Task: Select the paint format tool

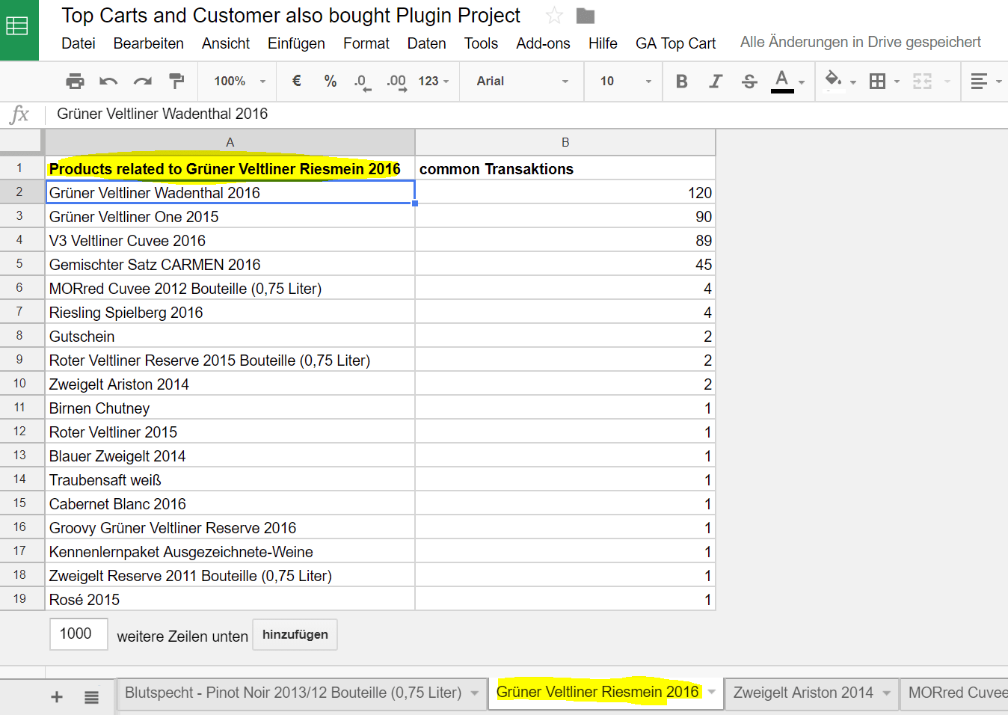Action: click(x=176, y=81)
